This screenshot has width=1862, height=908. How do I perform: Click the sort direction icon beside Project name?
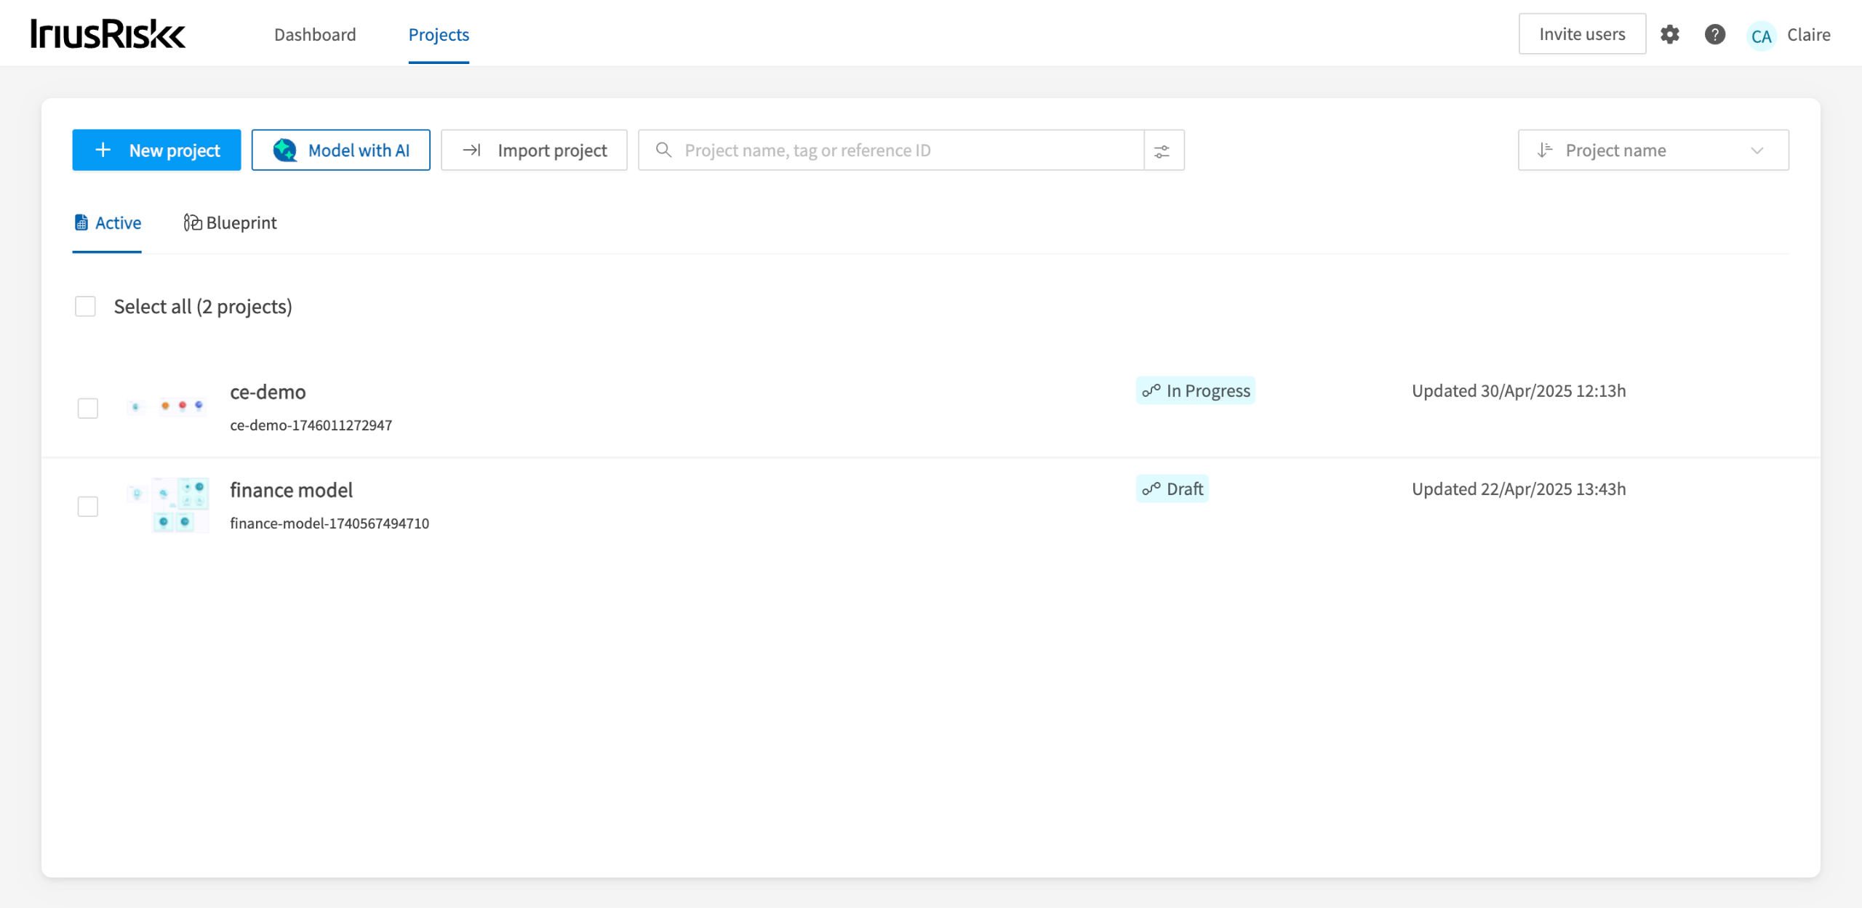coord(1545,150)
